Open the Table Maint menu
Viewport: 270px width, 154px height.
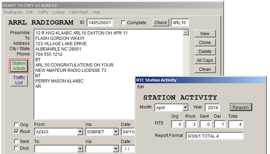click(79, 12)
